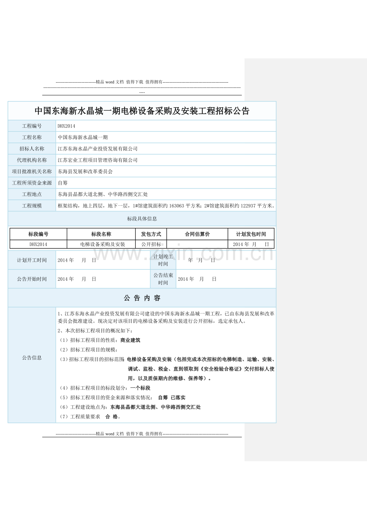Click the 项目批准机关名称 label

point(32,171)
